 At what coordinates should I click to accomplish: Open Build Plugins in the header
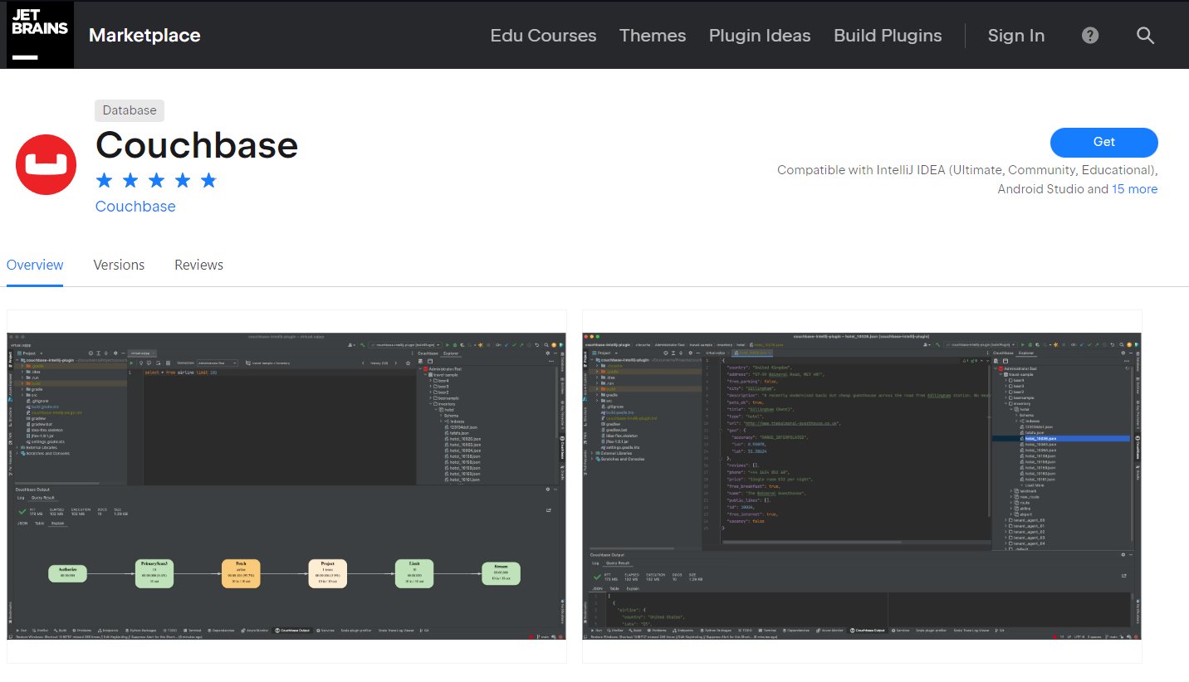click(x=888, y=36)
